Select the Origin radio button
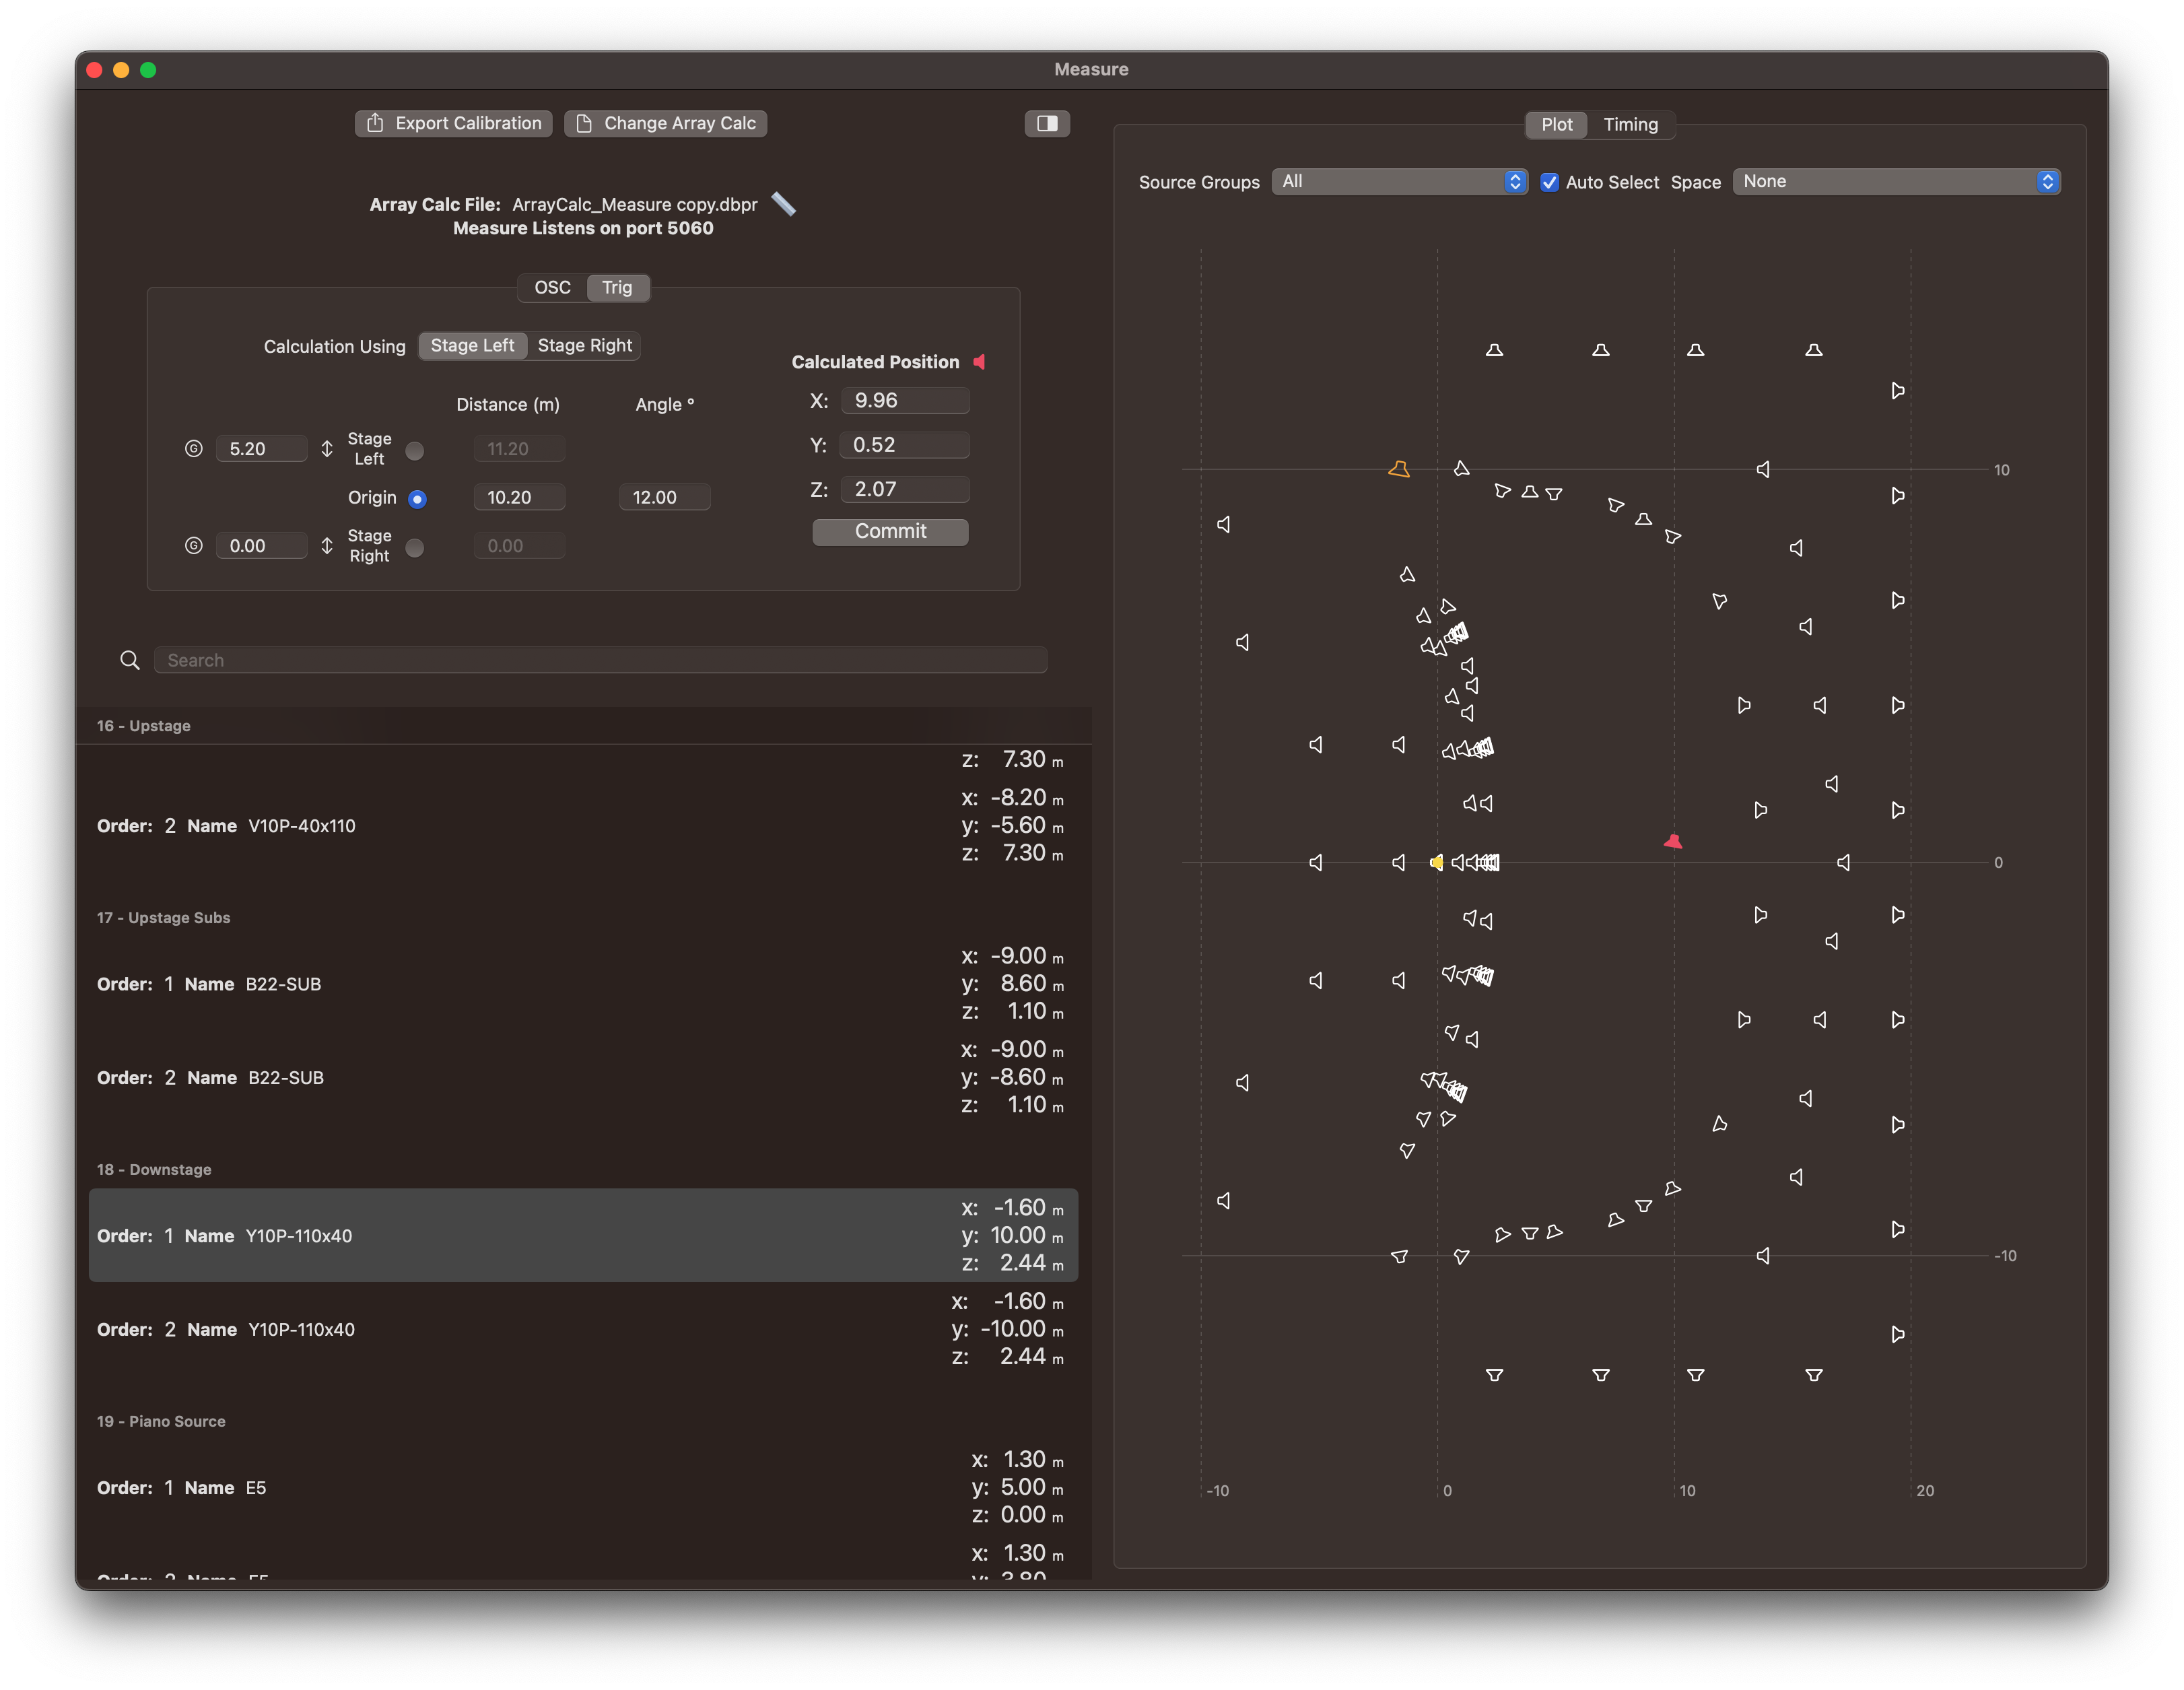The width and height of the screenshot is (2184, 1690). coord(417,498)
